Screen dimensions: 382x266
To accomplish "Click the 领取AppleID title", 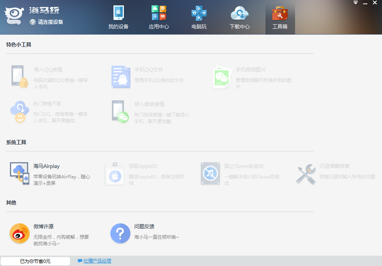I will [143, 166].
